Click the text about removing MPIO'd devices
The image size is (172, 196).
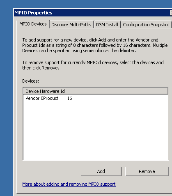(93, 65)
